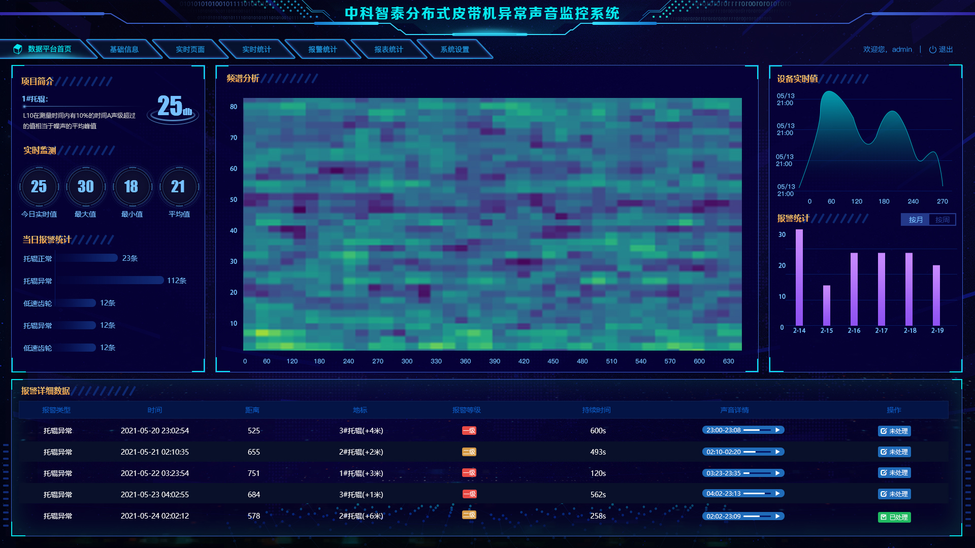975x548 pixels.
Task: Mark the 2021-05-20 alarm as handled
Action: (x=894, y=431)
